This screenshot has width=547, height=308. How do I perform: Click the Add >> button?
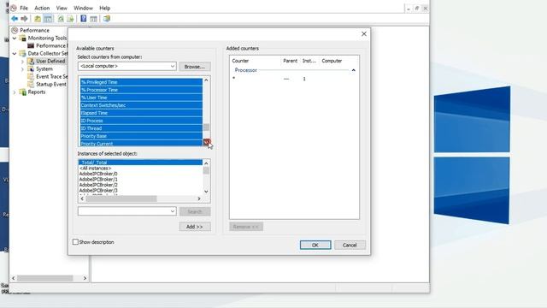pyautogui.click(x=195, y=227)
